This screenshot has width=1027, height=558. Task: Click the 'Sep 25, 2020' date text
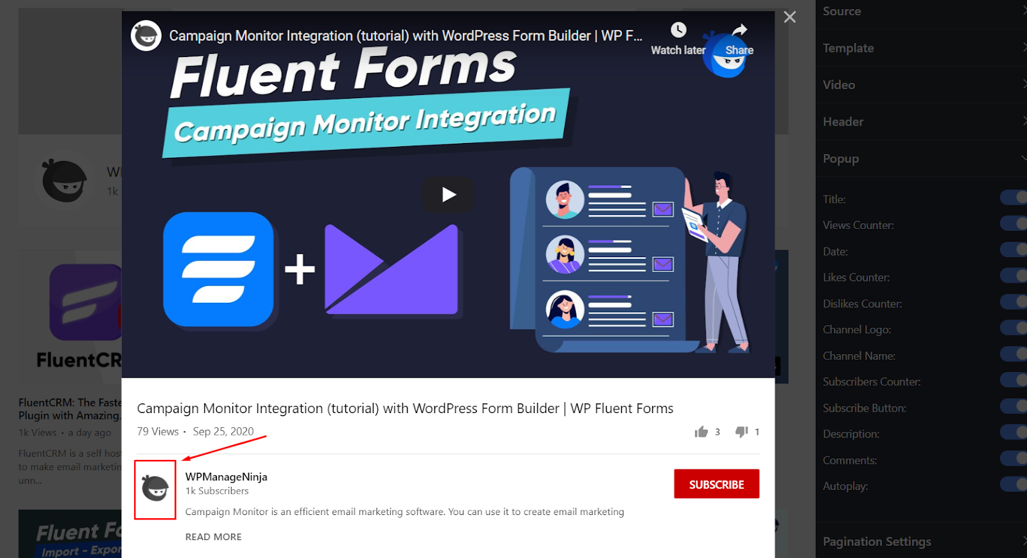click(223, 432)
